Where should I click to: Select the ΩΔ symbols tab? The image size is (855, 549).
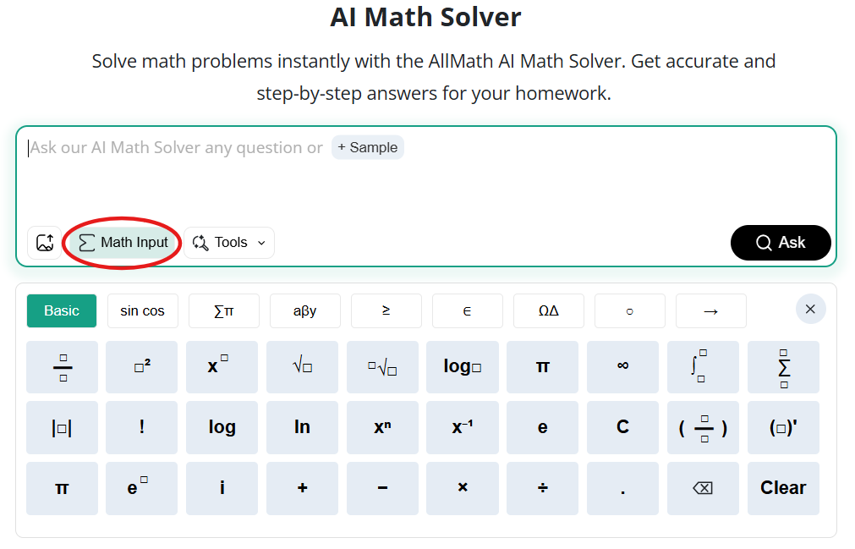click(549, 310)
